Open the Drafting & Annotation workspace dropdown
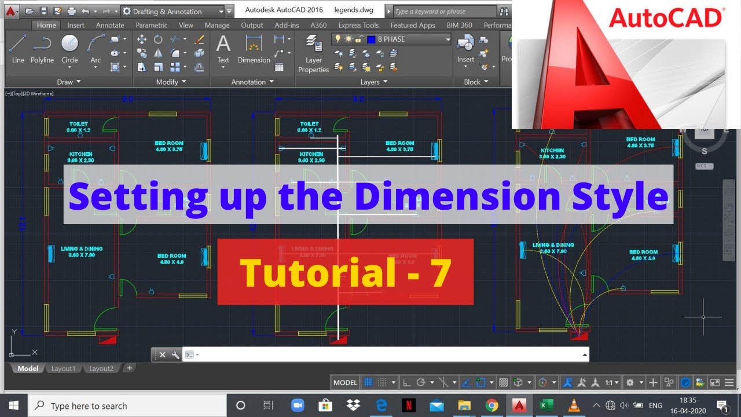Image resolution: width=741 pixels, height=417 pixels. click(x=221, y=11)
